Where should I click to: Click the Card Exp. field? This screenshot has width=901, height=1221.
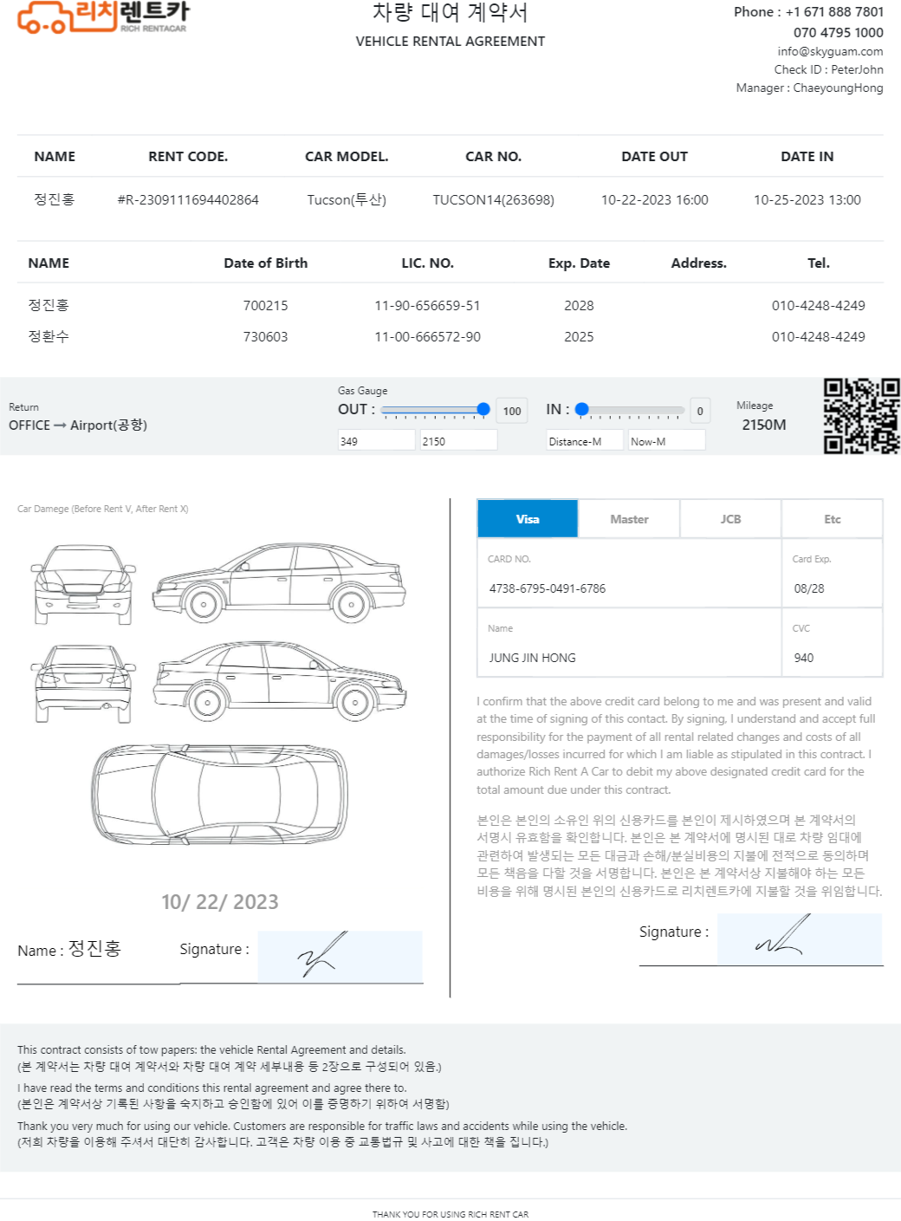click(x=831, y=588)
